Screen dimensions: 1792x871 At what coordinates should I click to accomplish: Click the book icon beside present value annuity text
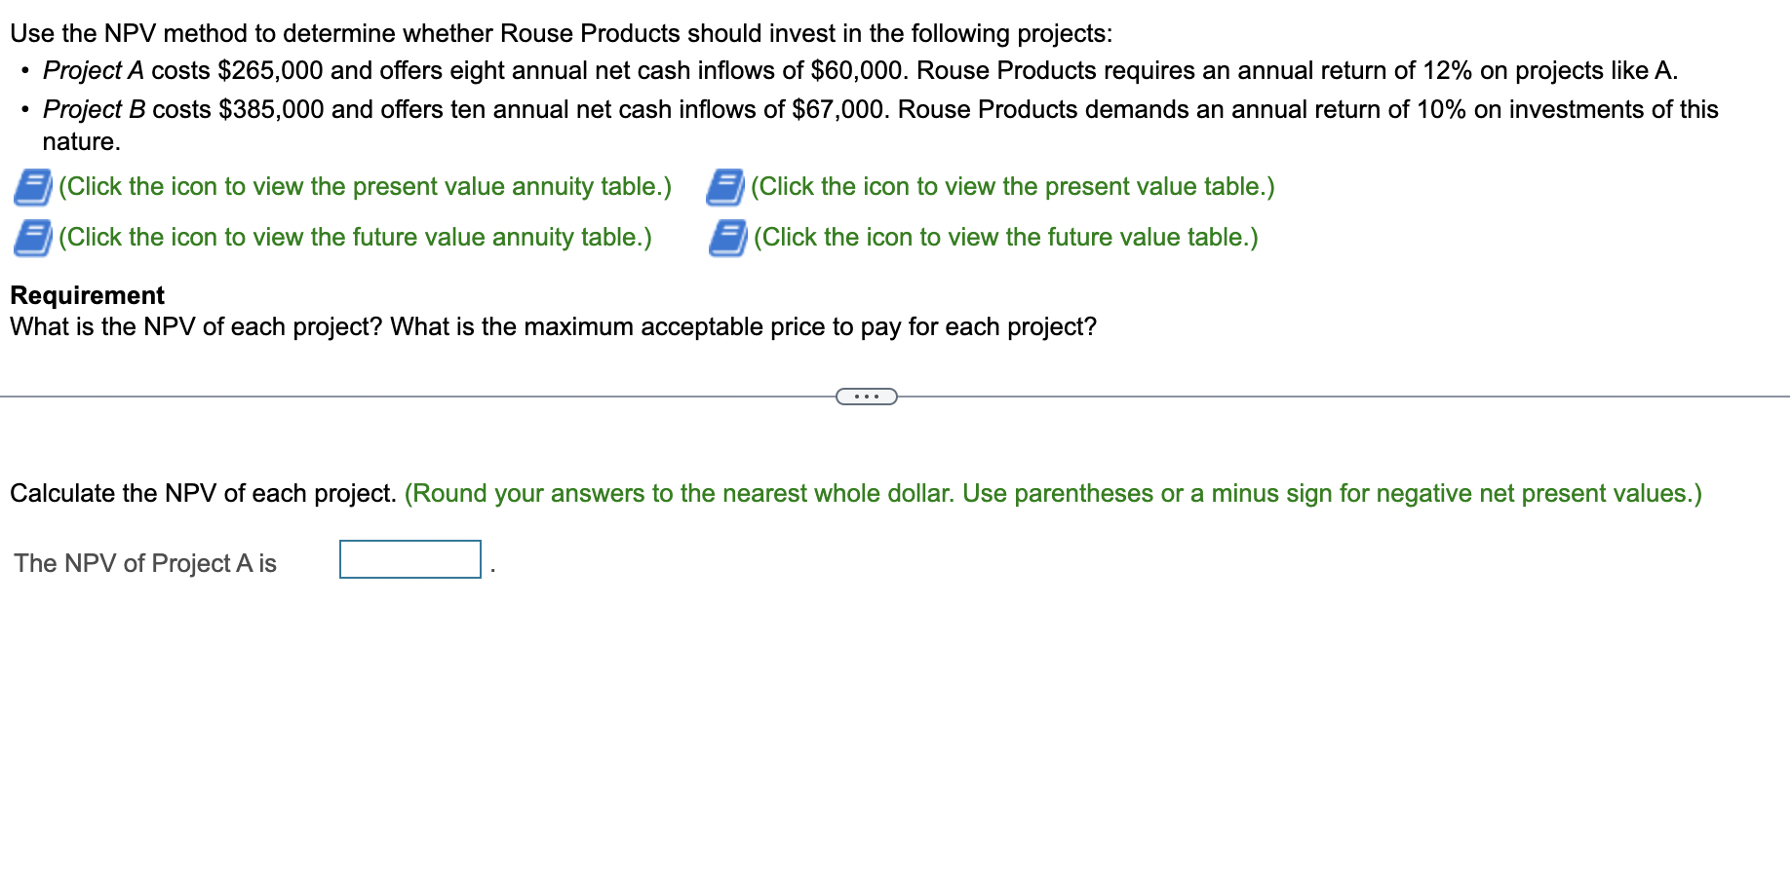31,186
